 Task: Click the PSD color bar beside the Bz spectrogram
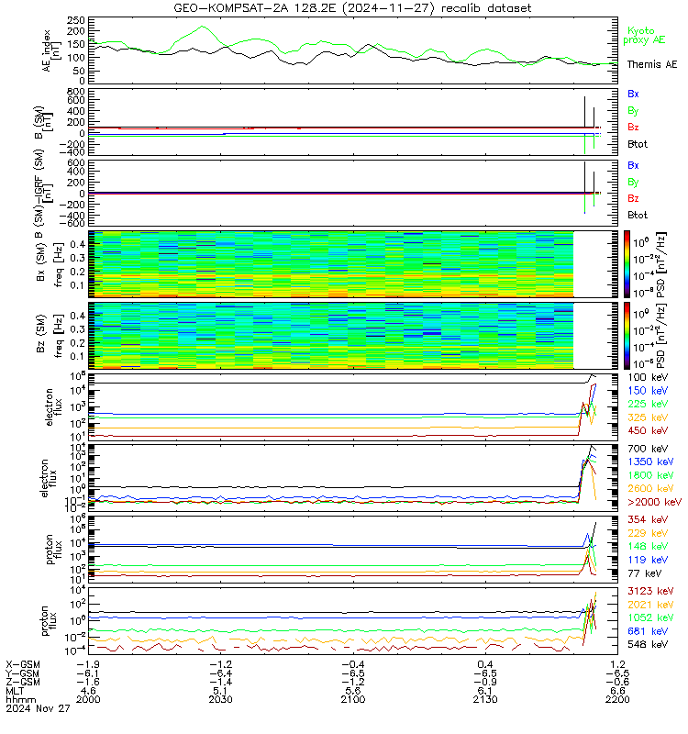click(x=627, y=336)
